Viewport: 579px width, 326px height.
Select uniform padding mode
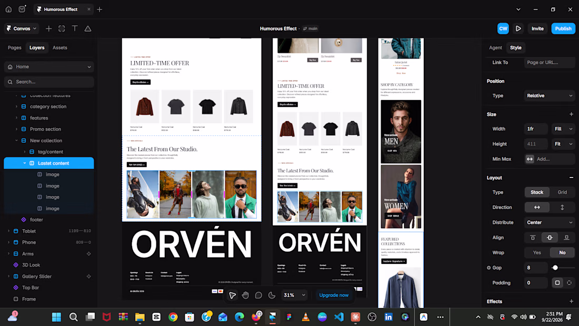pos(557,283)
